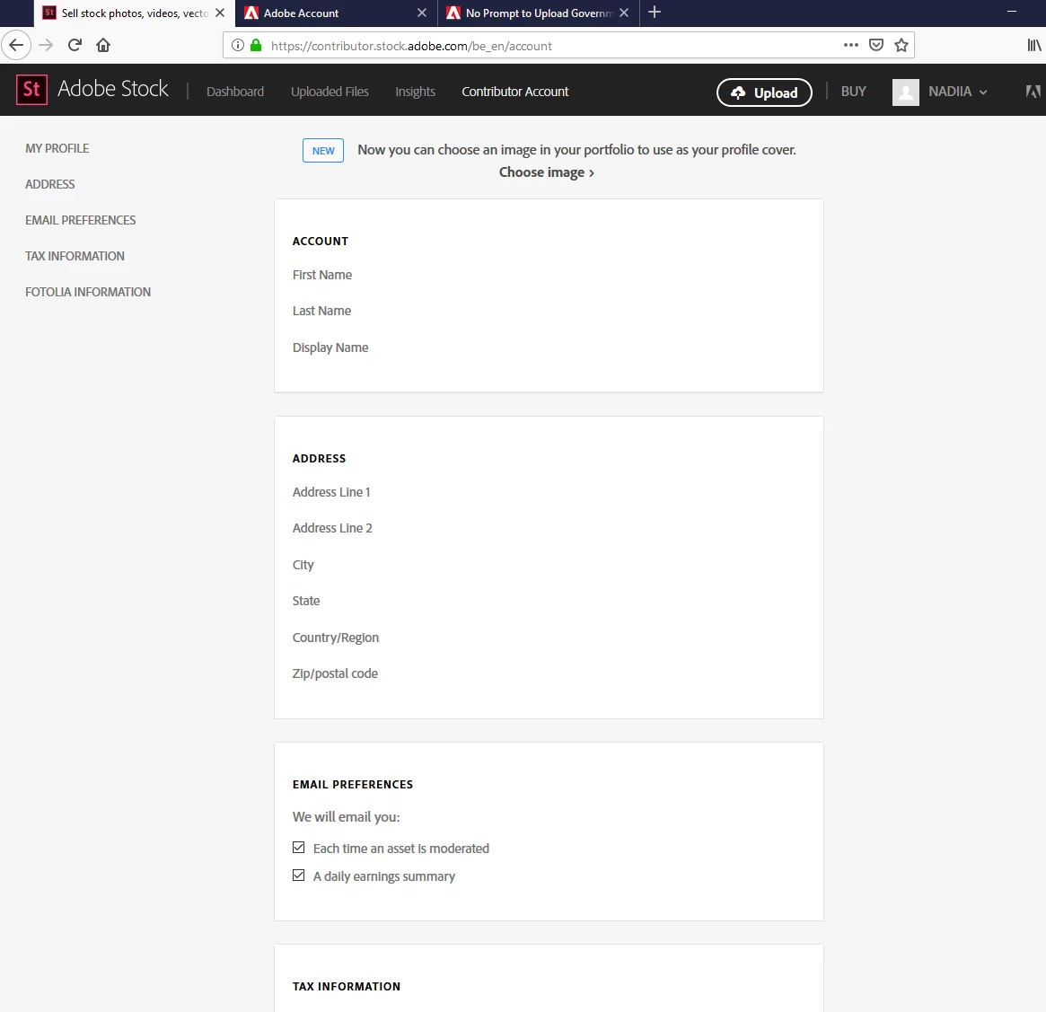This screenshot has height=1012, width=1046.
Task: Reload the current page
Action: point(75,46)
